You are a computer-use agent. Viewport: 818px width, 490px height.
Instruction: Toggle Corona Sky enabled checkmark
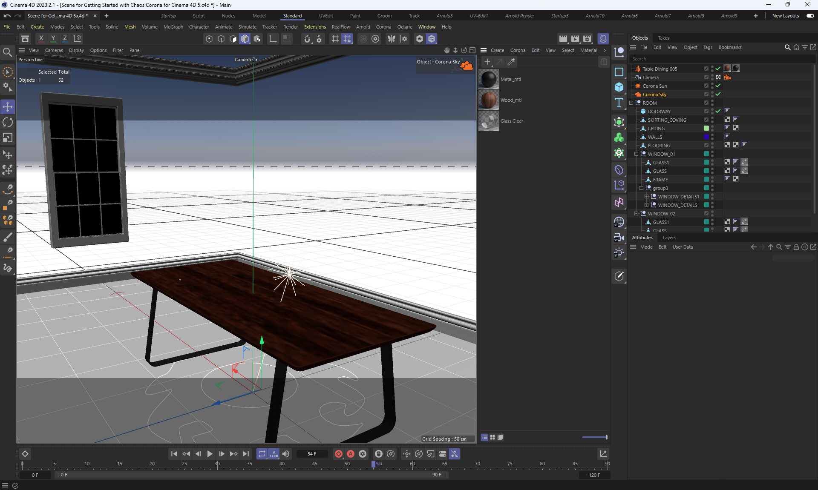pos(718,95)
